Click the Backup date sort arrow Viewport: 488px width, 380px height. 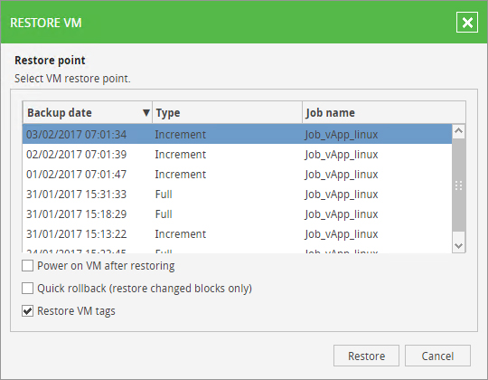[x=146, y=112]
